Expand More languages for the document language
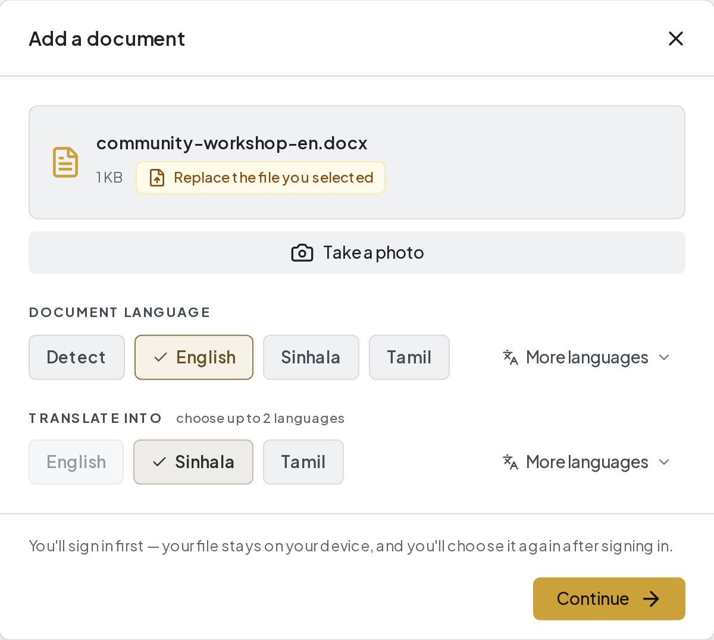The image size is (714, 640). tap(587, 357)
